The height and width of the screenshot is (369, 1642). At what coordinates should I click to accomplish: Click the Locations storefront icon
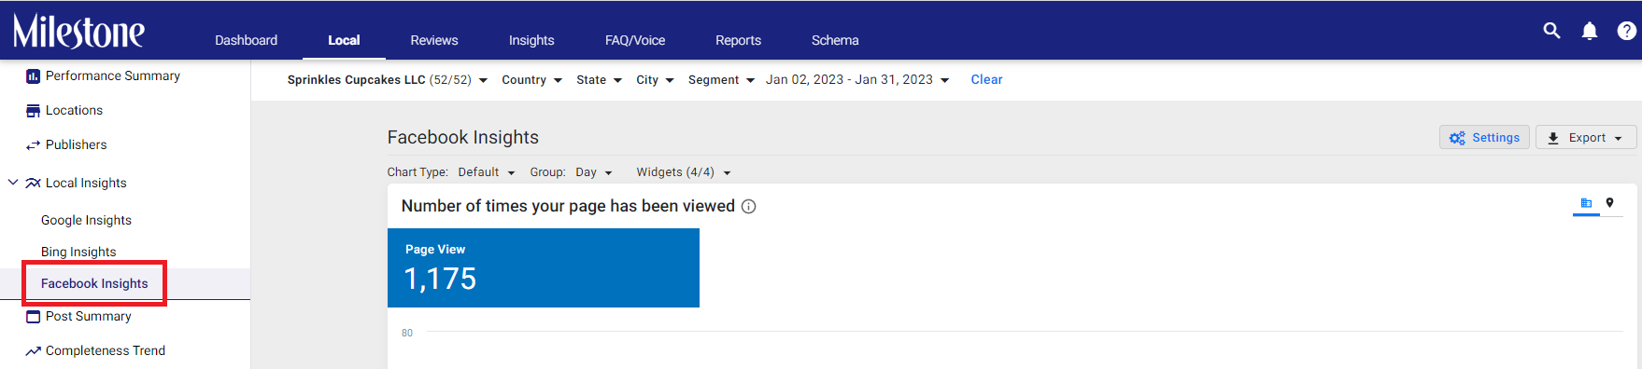pyautogui.click(x=33, y=111)
